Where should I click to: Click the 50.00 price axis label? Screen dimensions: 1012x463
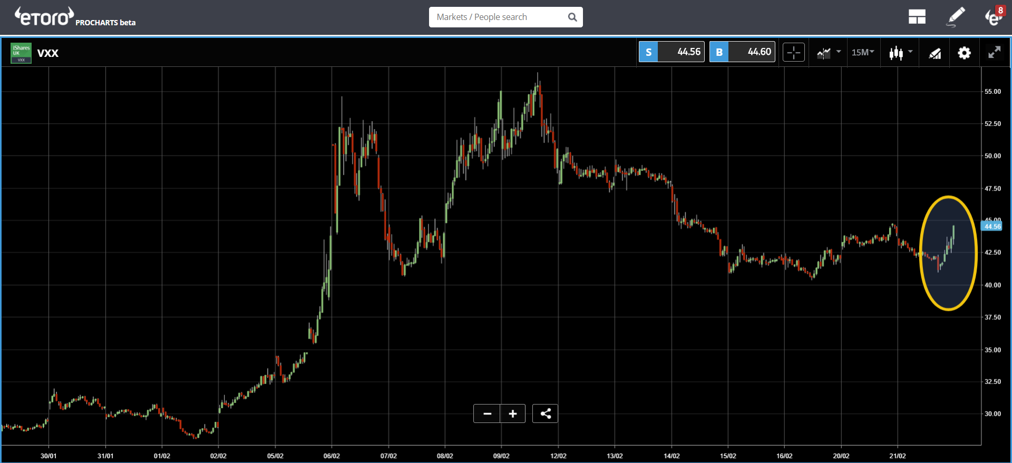pyautogui.click(x=992, y=156)
